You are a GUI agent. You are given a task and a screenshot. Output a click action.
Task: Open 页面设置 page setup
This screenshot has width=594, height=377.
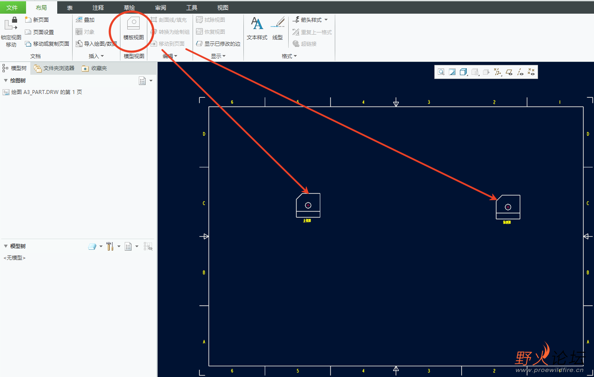pos(39,32)
